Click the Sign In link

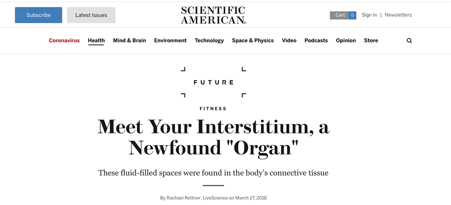click(369, 15)
